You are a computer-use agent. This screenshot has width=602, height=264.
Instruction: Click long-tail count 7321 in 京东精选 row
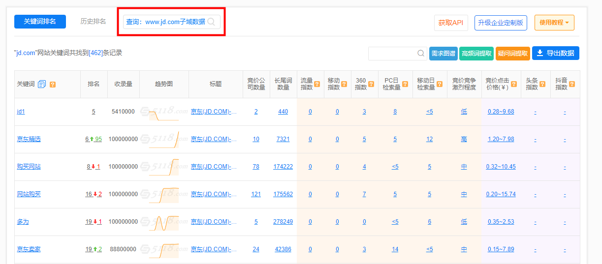(283, 139)
